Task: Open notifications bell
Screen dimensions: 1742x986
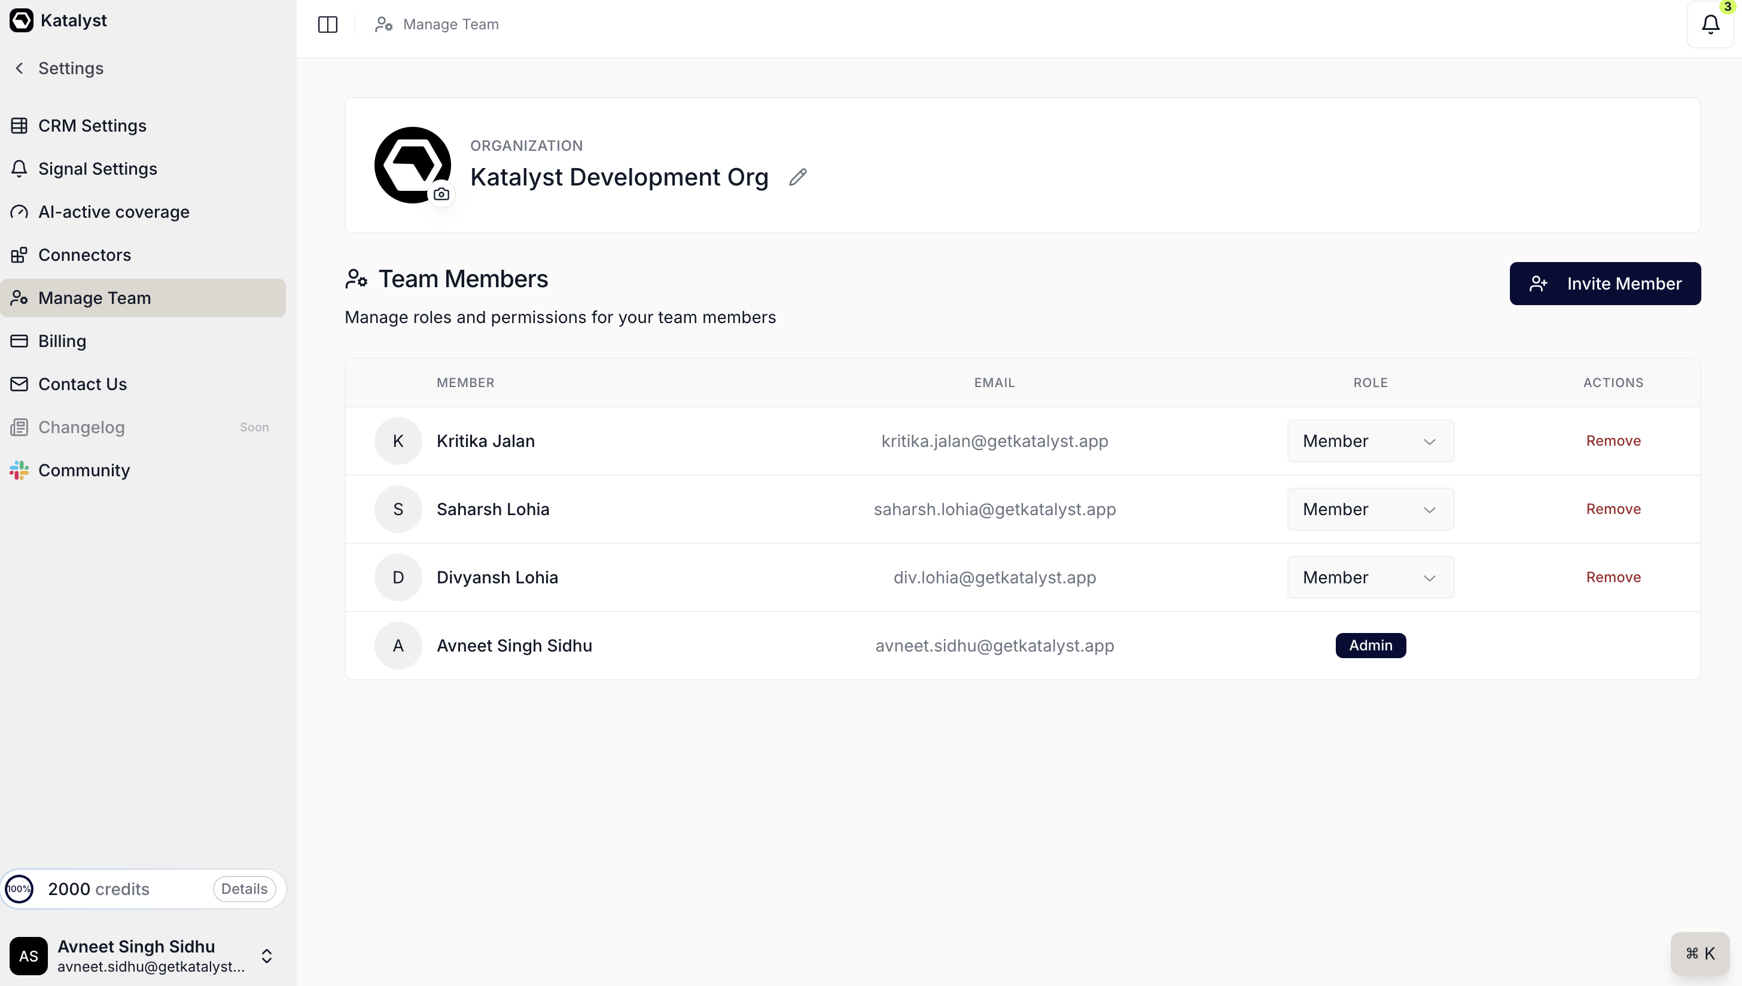Action: click(x=1710, y=25)
